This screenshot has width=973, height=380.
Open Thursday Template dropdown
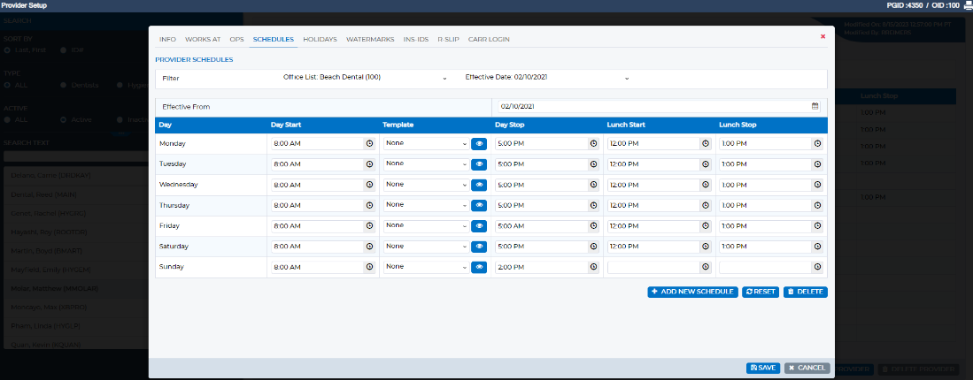pyautogui.click(x=427, y=205)
